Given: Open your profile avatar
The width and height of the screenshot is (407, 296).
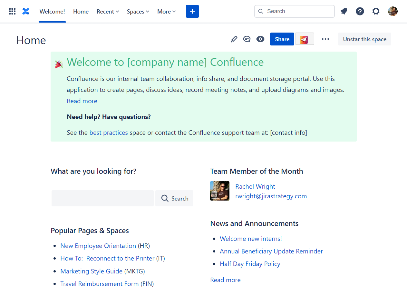Looking at the screenshot, I should (x=392, y=11).
